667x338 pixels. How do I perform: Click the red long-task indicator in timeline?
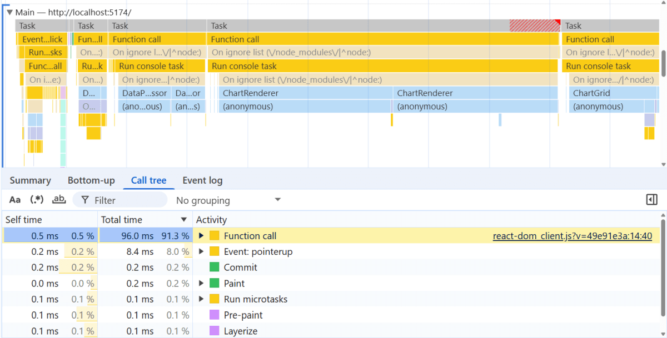534,25
